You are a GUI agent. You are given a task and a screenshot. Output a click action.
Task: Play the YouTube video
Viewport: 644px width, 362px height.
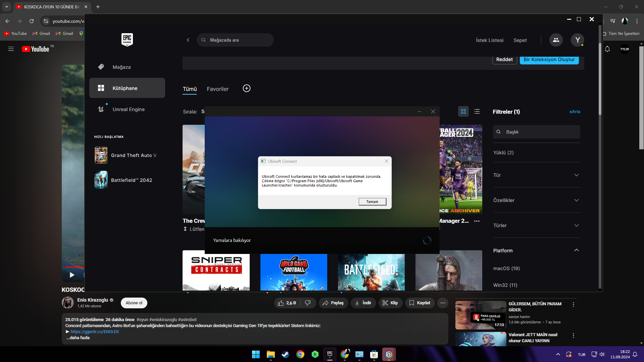(72, 275)
